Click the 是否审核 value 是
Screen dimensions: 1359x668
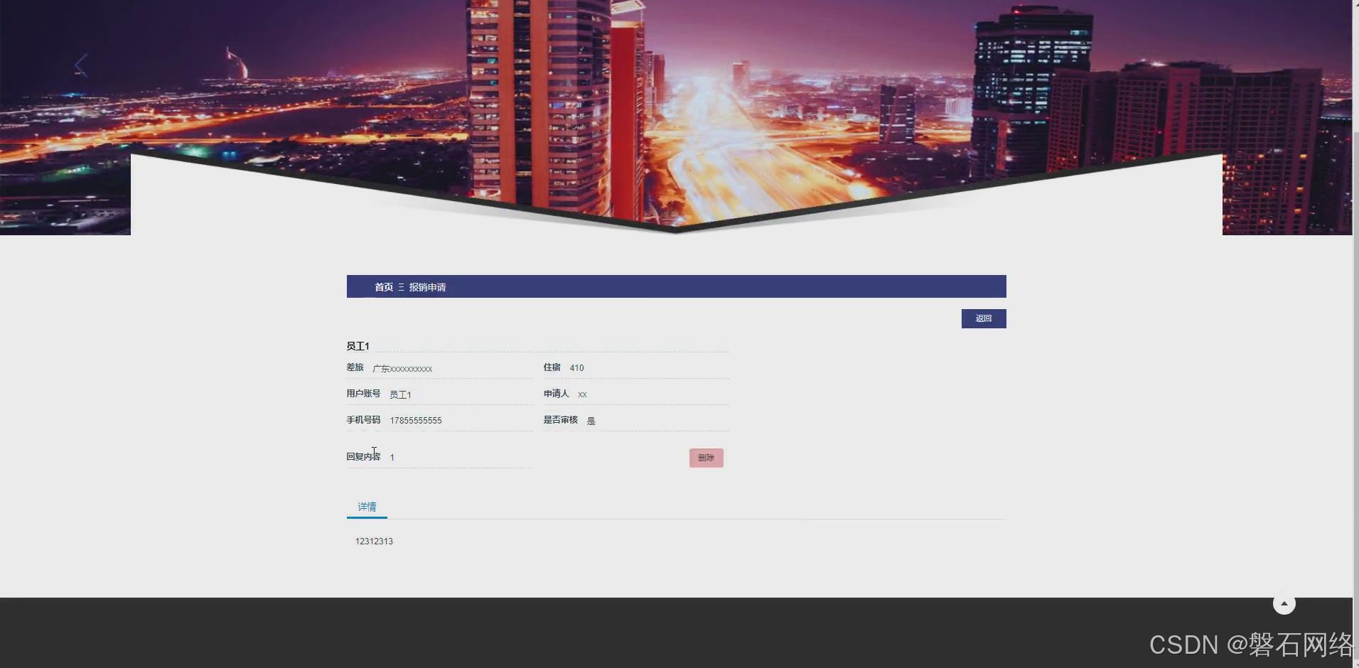(x=591, y=421)
